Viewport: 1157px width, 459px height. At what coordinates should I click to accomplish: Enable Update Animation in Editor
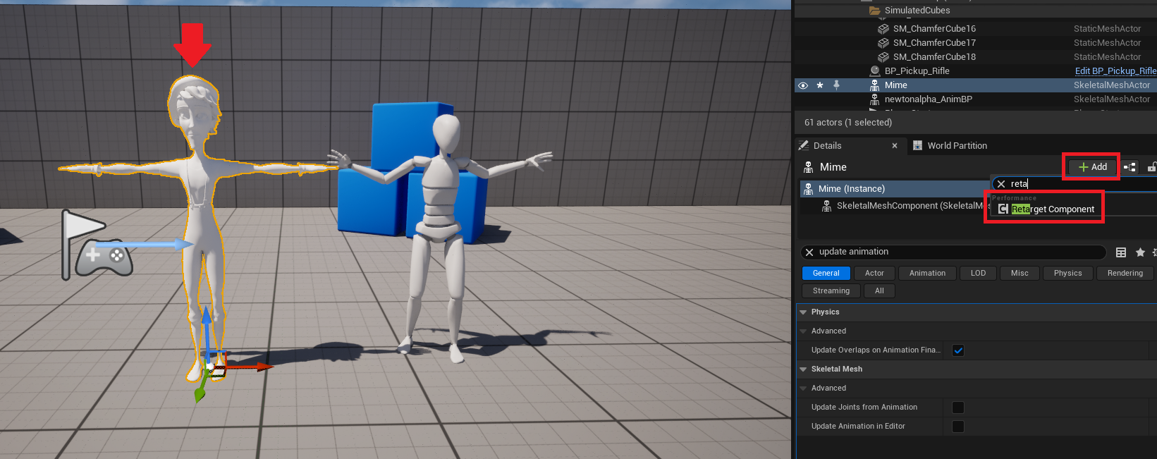coord(958,427)
